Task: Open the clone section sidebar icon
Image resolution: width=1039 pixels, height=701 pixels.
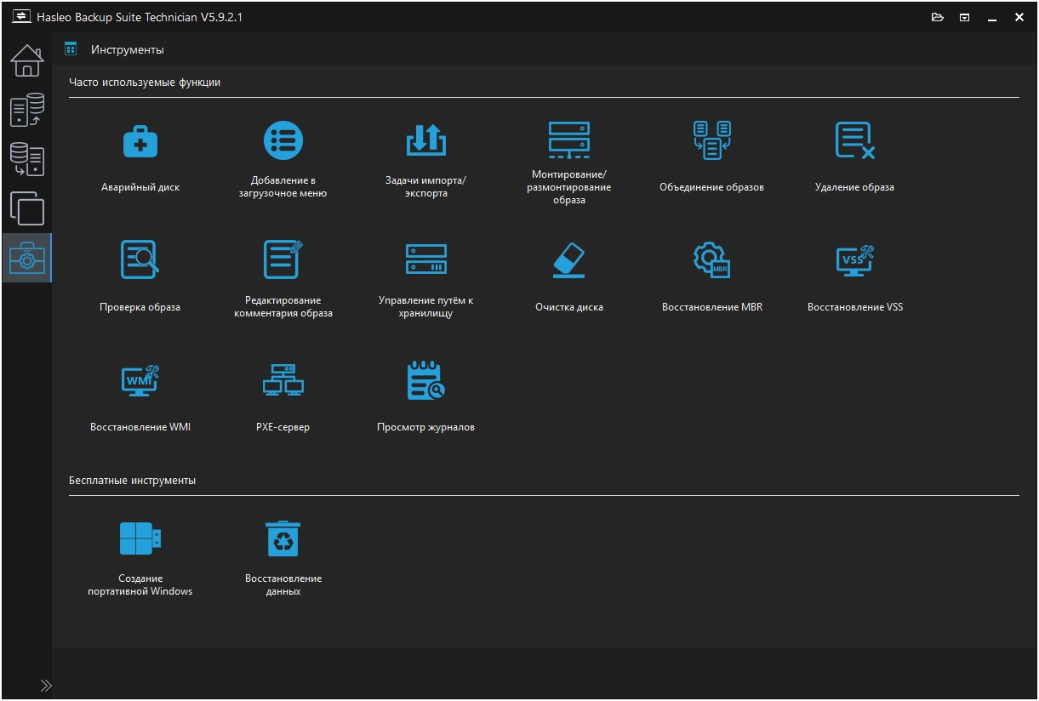Action: point(26,208)
